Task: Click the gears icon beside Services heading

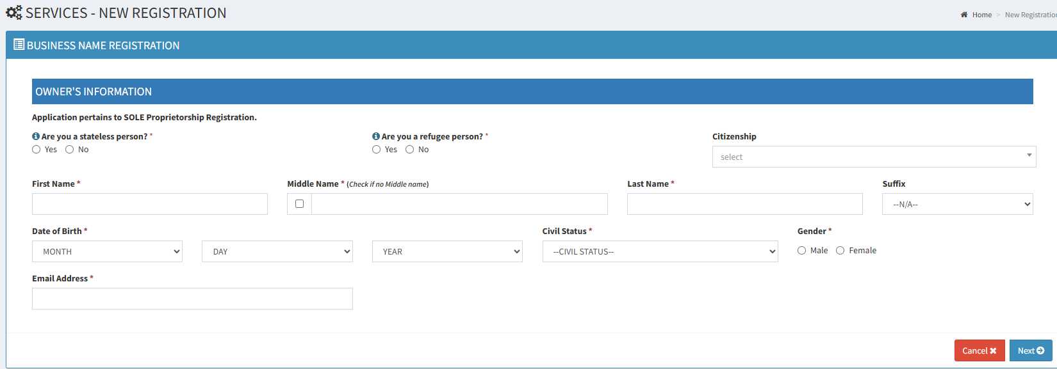Action: click(x=14, y=13)
